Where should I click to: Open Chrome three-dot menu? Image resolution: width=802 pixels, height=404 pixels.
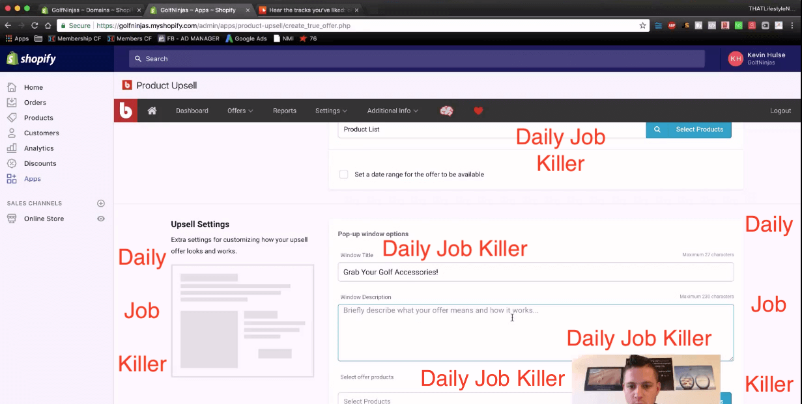pos(792,25)
